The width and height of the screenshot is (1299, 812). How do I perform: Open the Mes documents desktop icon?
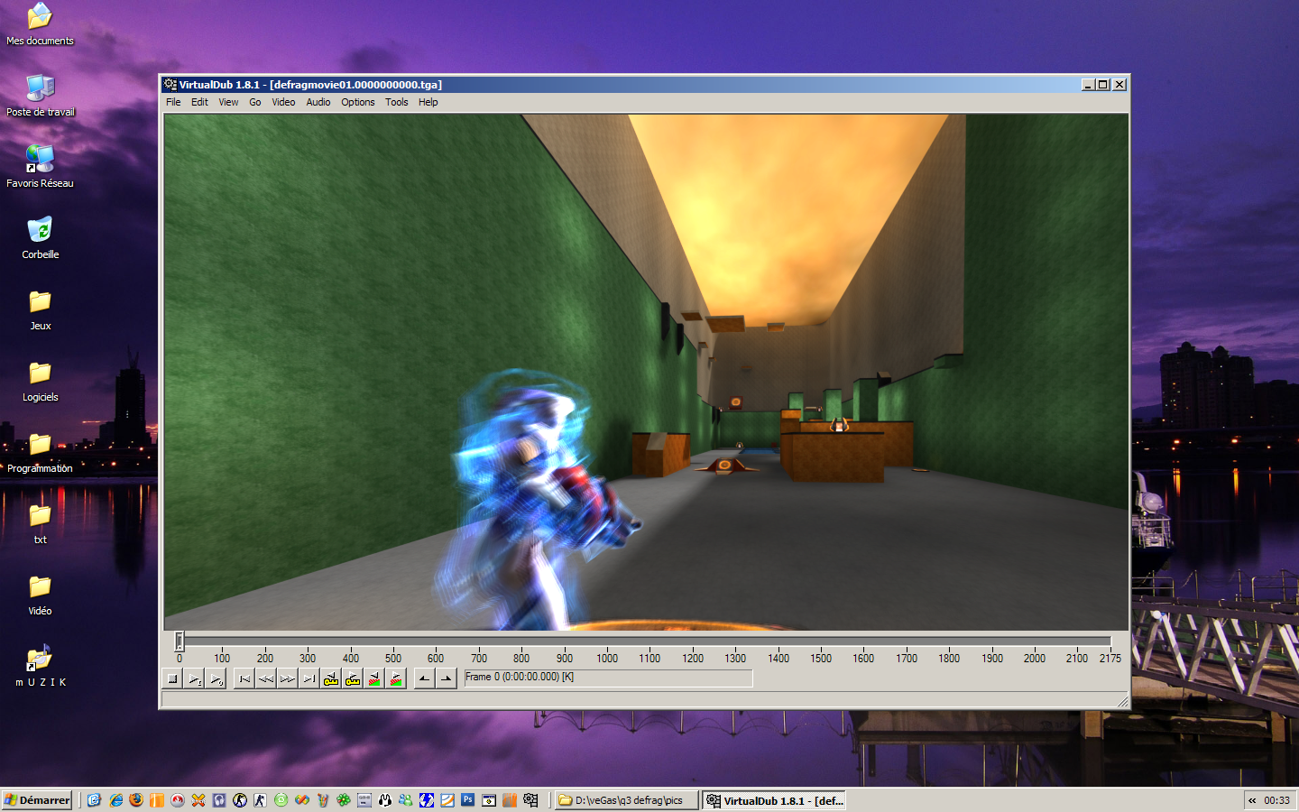tap(40, 23)
